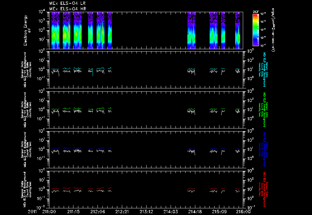This screenshot has width=312, height=215.
Task: Click the "214:18" time axis label
Action: tap(195, 212)
